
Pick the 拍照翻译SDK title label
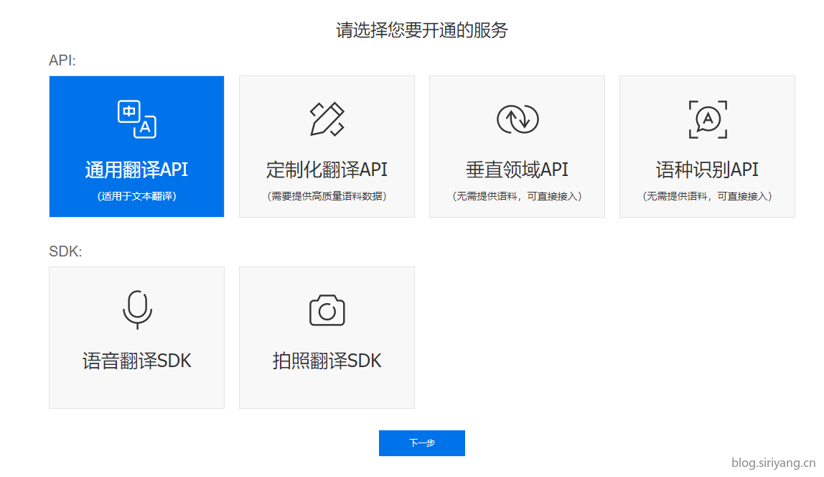(x=327, y=361)
